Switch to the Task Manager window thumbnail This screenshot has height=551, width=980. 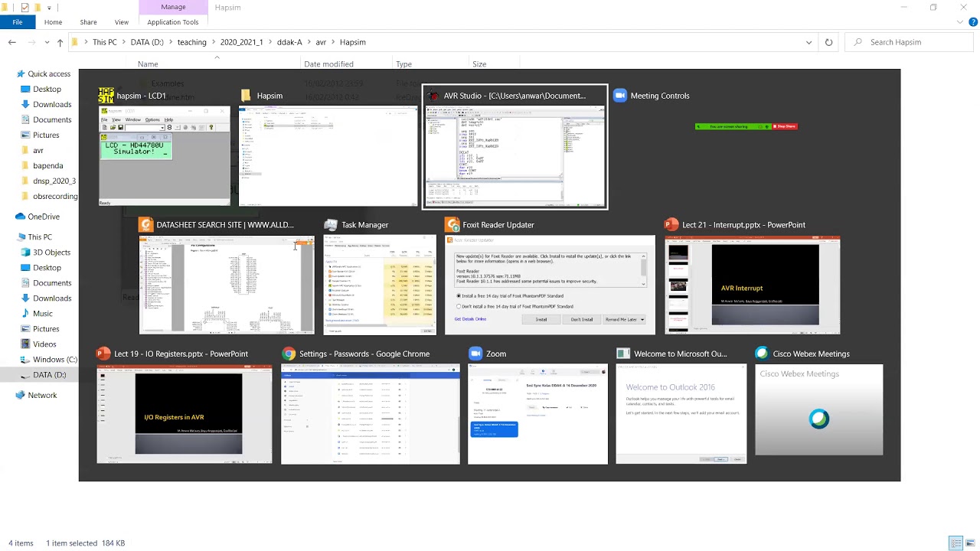pos(380,285)
